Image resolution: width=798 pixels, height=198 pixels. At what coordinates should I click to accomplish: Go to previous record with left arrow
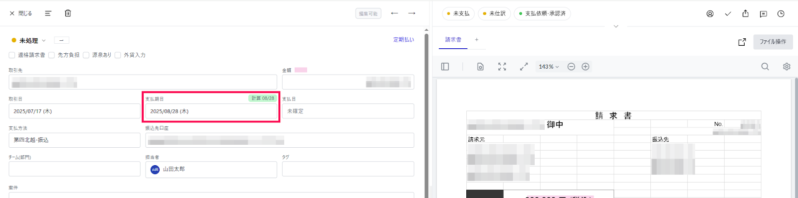point(395,13)
